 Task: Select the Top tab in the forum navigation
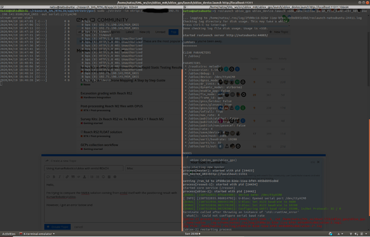[x=173, y=32]
